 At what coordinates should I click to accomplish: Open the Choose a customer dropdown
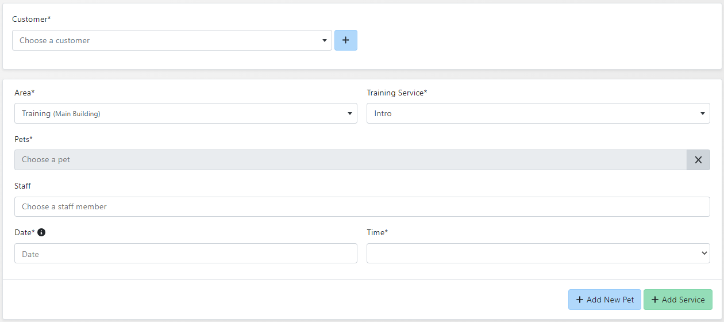[x=167, y=40]
